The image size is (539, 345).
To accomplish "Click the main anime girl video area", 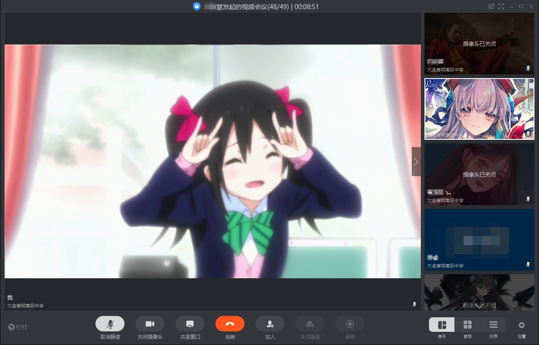I will tap(212, 161).
